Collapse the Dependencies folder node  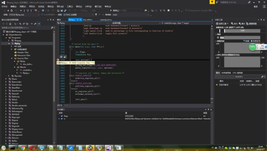(4, 35)
